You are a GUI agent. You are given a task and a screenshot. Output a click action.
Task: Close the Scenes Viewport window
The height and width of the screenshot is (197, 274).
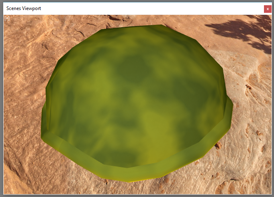267,9
